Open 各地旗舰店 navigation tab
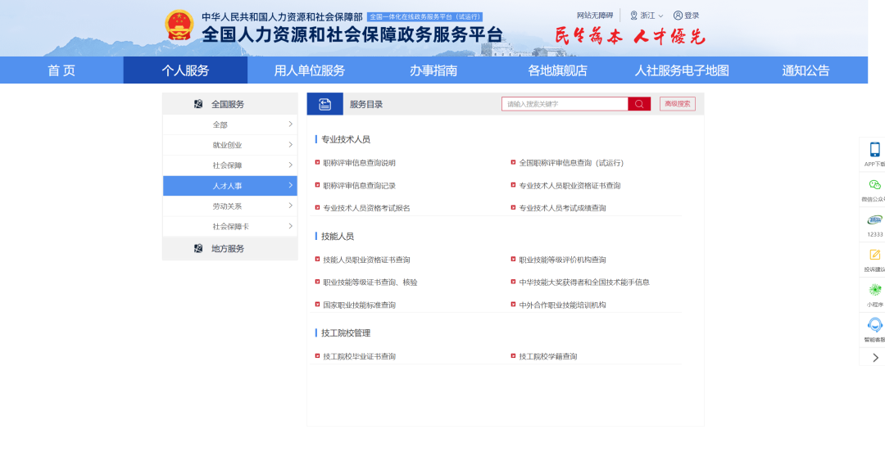The image size is (885, 452). [x=558, y=70]
